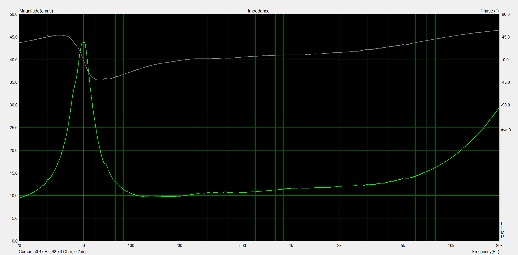The image size is (518, 255).
Task: Click the '50.0' magnitude axis label
Action: coord(14,14)
